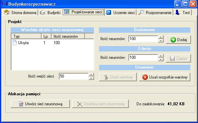Click the grid icon on Projektowanie sieci tab

click(x=67, y=12)
